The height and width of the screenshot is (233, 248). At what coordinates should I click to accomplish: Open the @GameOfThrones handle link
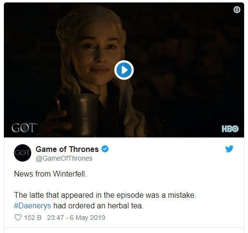tap(64, 158)
